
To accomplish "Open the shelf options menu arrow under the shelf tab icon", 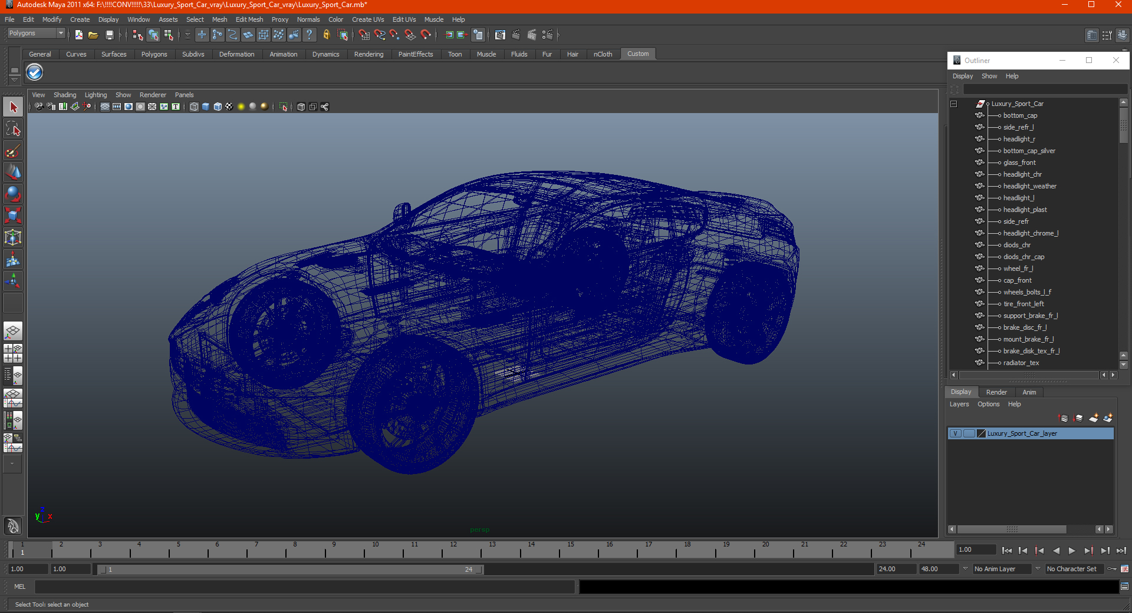I will 14,79.
